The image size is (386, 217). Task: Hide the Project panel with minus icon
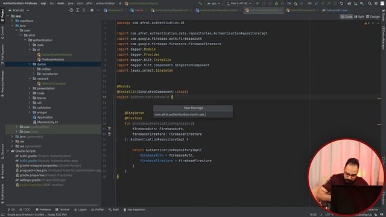click(x=98, y=10)
